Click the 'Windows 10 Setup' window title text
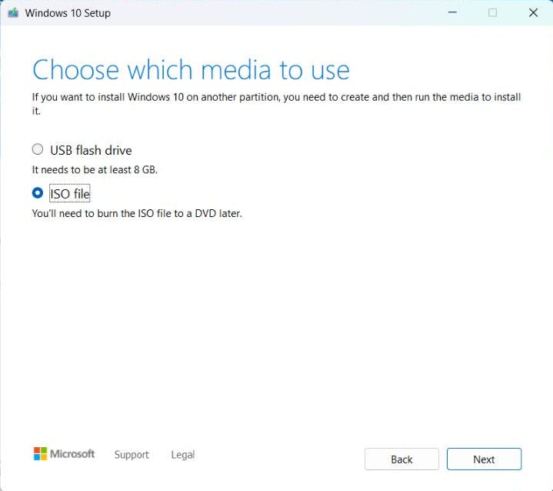This screenshot has width=553, height=491. (68, 13)
